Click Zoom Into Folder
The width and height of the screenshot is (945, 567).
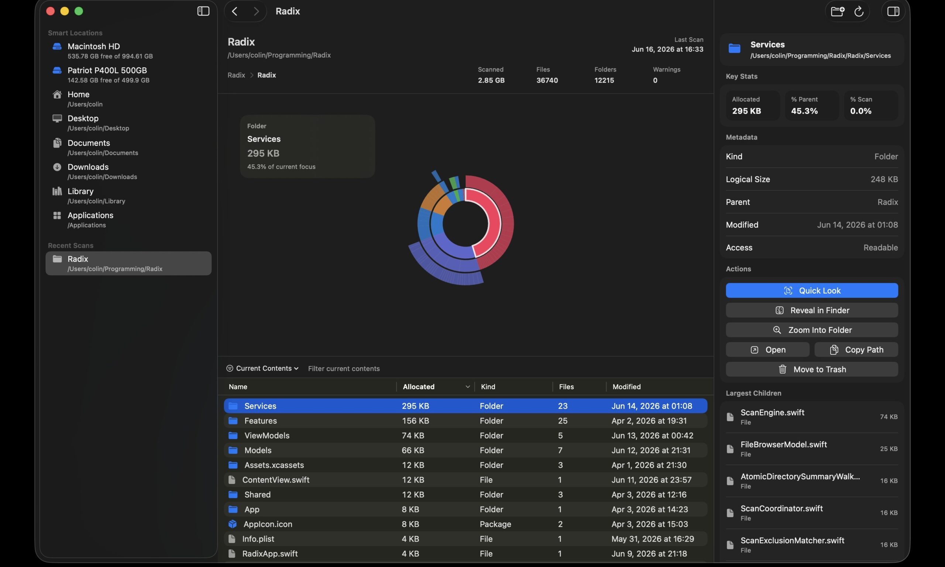(x=812, y=330)
